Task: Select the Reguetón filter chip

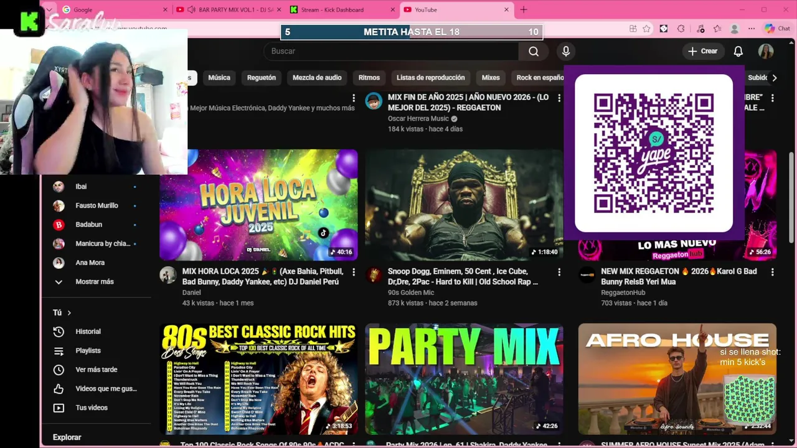Action: pyautogui.click(x=262, y=78)
